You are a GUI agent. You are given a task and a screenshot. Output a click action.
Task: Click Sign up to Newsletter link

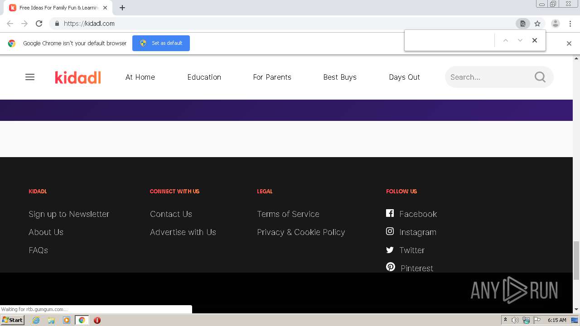[69, 214]
